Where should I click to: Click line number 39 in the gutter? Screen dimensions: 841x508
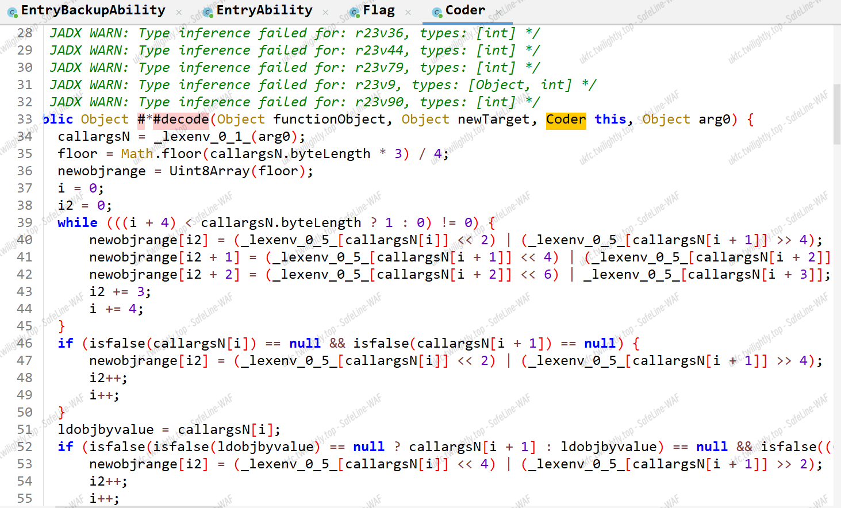coord(25,223)
